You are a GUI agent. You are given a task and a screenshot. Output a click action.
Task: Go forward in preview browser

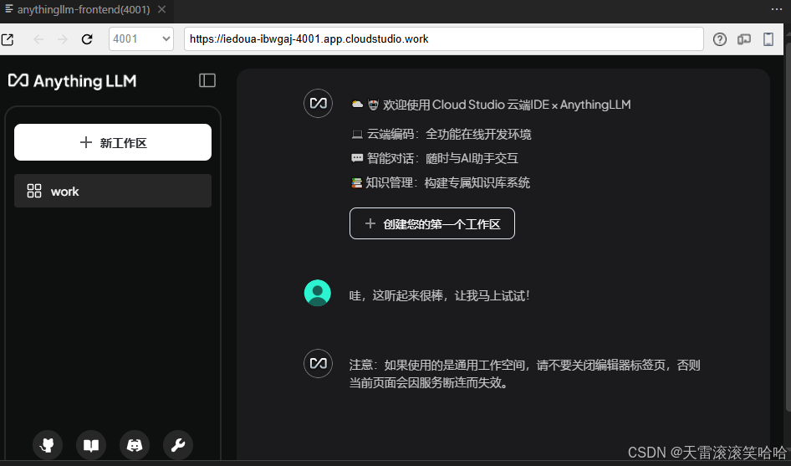pos(62,39)
